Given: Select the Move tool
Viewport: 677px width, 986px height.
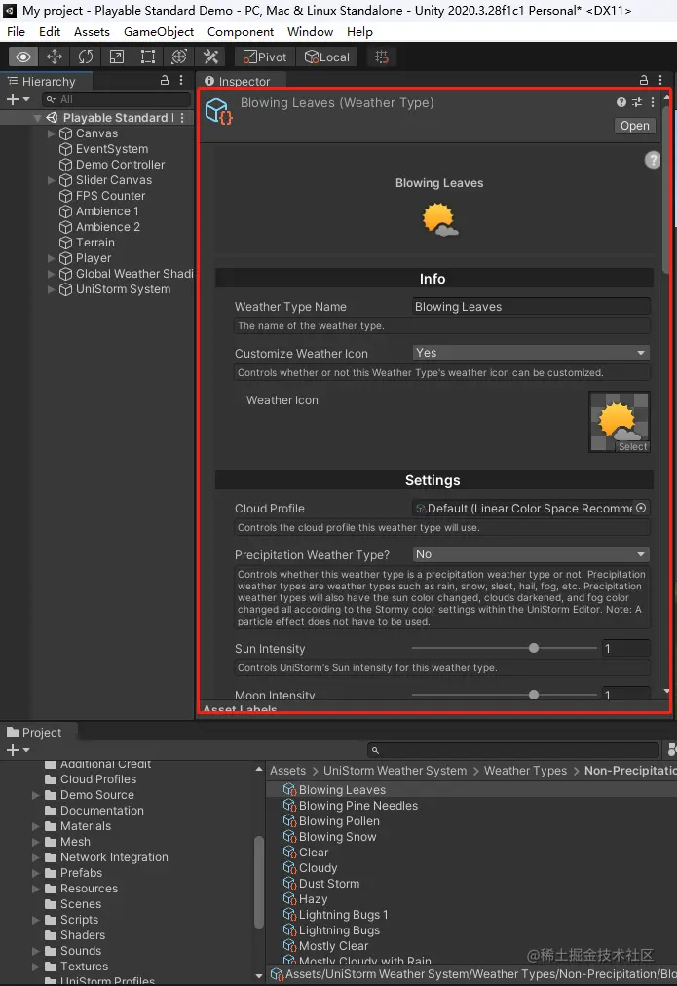Looking at the screenshot, I should tap(55, 57).
